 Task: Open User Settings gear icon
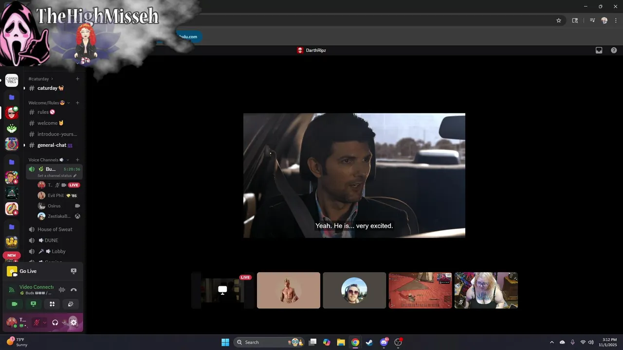73,322
